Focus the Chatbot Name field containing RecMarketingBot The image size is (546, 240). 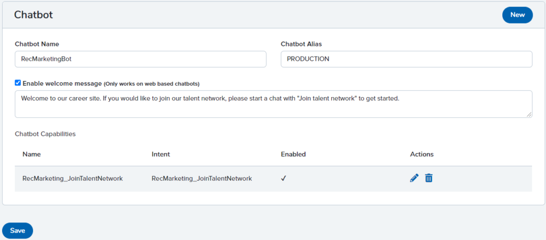tap(141, 59)
